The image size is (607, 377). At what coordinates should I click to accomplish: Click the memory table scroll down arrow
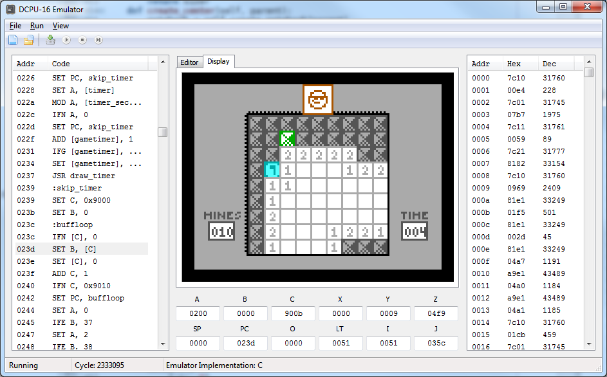pos(589,344)
